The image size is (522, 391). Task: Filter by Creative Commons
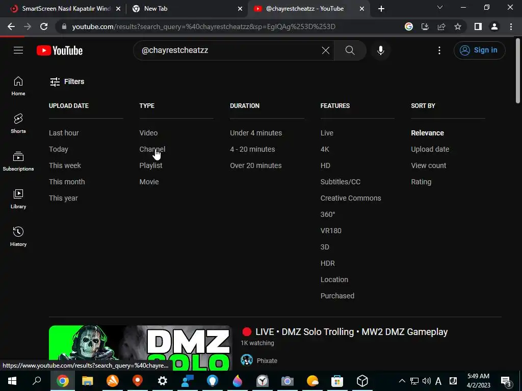[x=351, y=198]
